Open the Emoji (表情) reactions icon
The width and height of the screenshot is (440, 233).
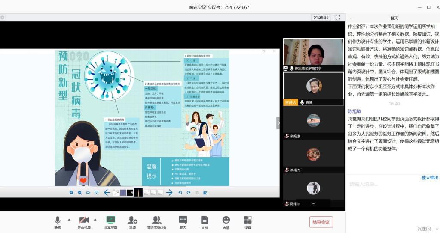226,221
